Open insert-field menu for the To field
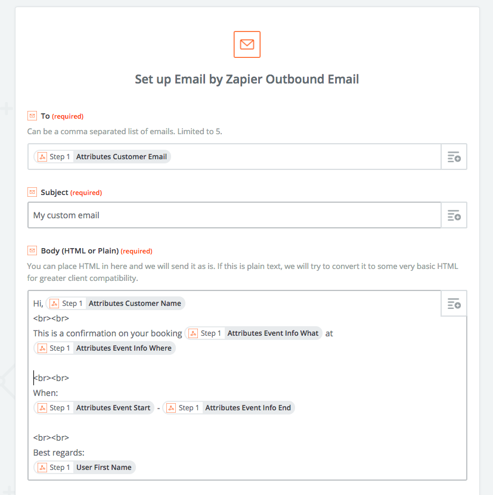 pos(454,157)
